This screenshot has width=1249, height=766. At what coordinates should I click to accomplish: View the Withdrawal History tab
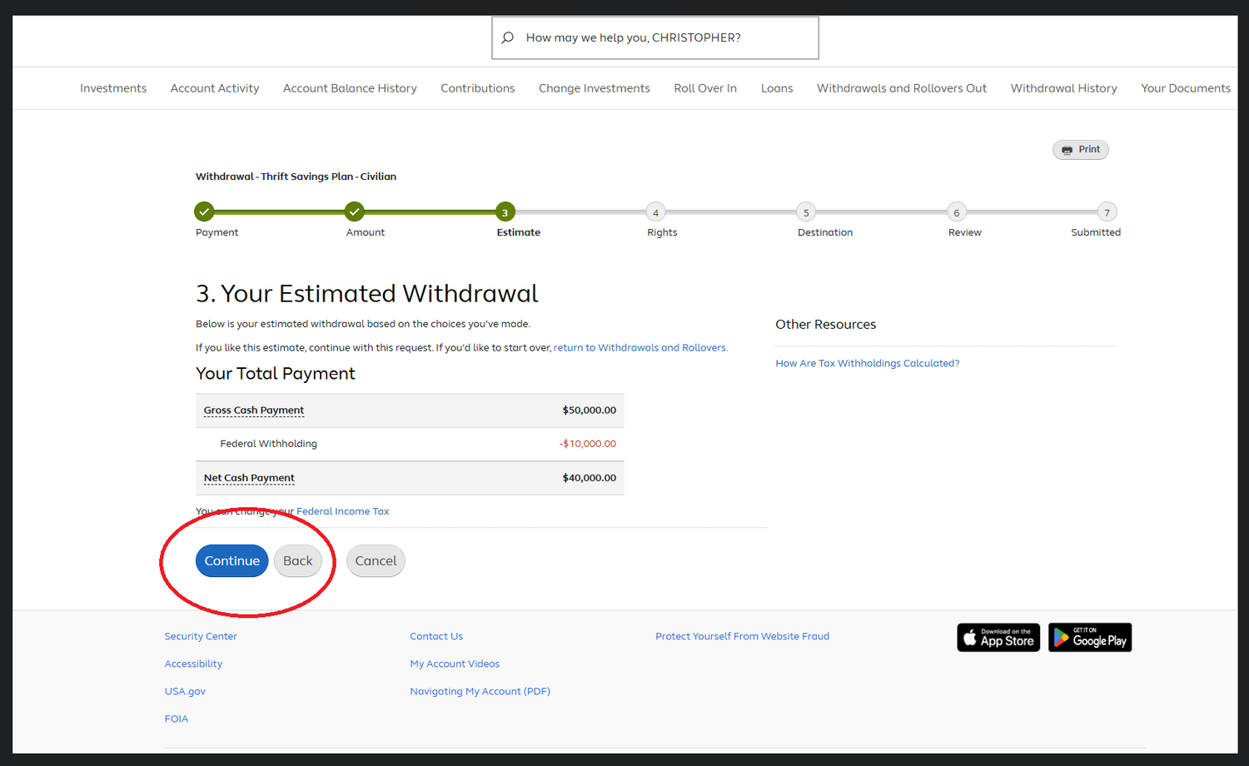click(x=1063, y=87)
